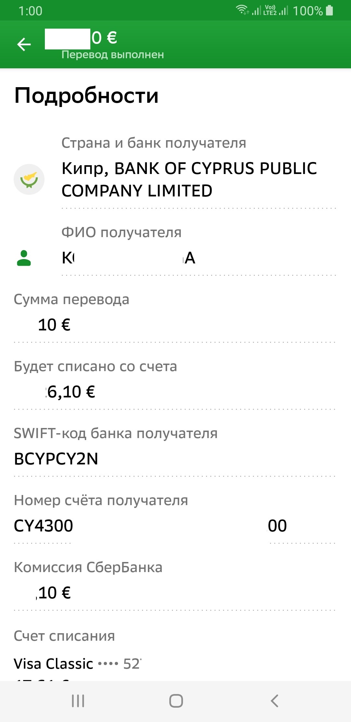Tap the Cyprus flag icon
The image size is (351, 722).
pyautogui.click(x=29, y=179)
